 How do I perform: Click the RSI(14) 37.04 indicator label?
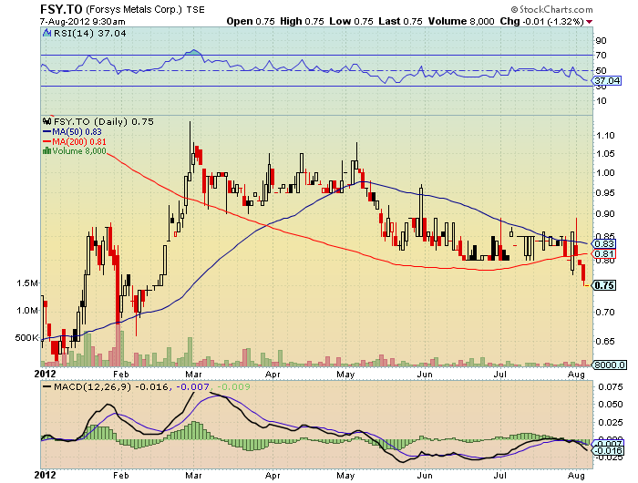(x=90, y=34)
